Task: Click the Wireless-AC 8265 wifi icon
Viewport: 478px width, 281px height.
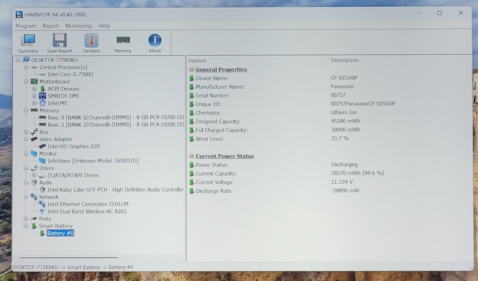Action: point(42,211)
